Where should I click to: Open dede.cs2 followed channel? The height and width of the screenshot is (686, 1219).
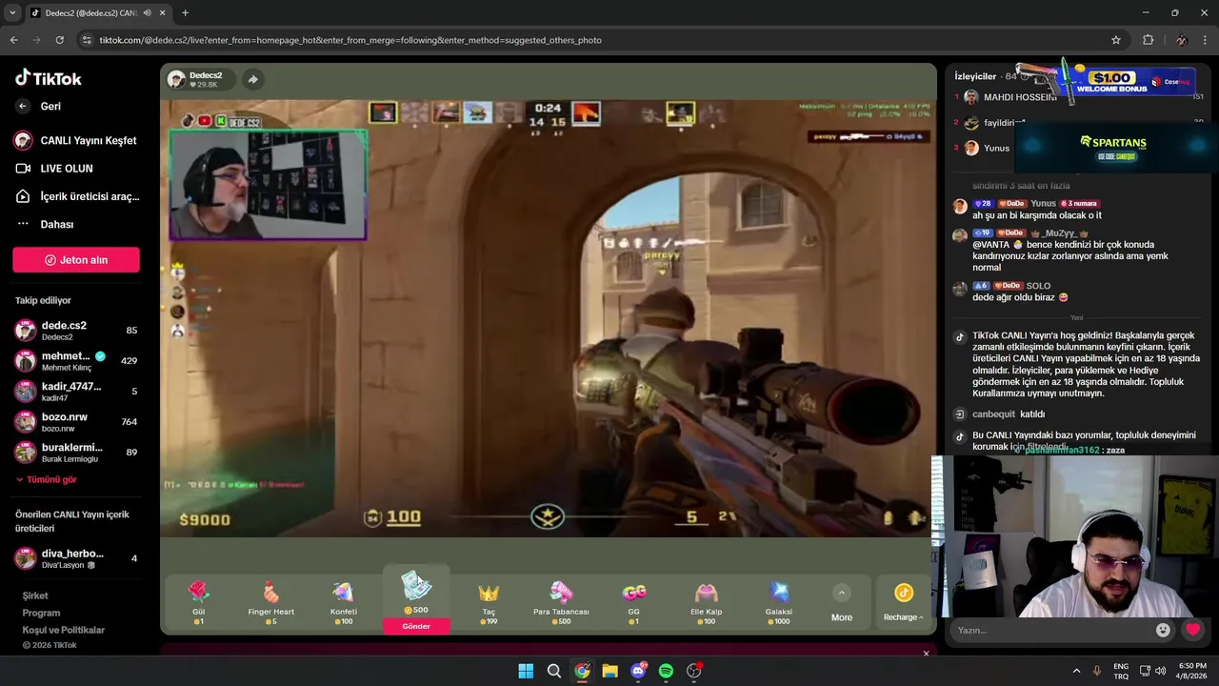[x=76, y=331]
